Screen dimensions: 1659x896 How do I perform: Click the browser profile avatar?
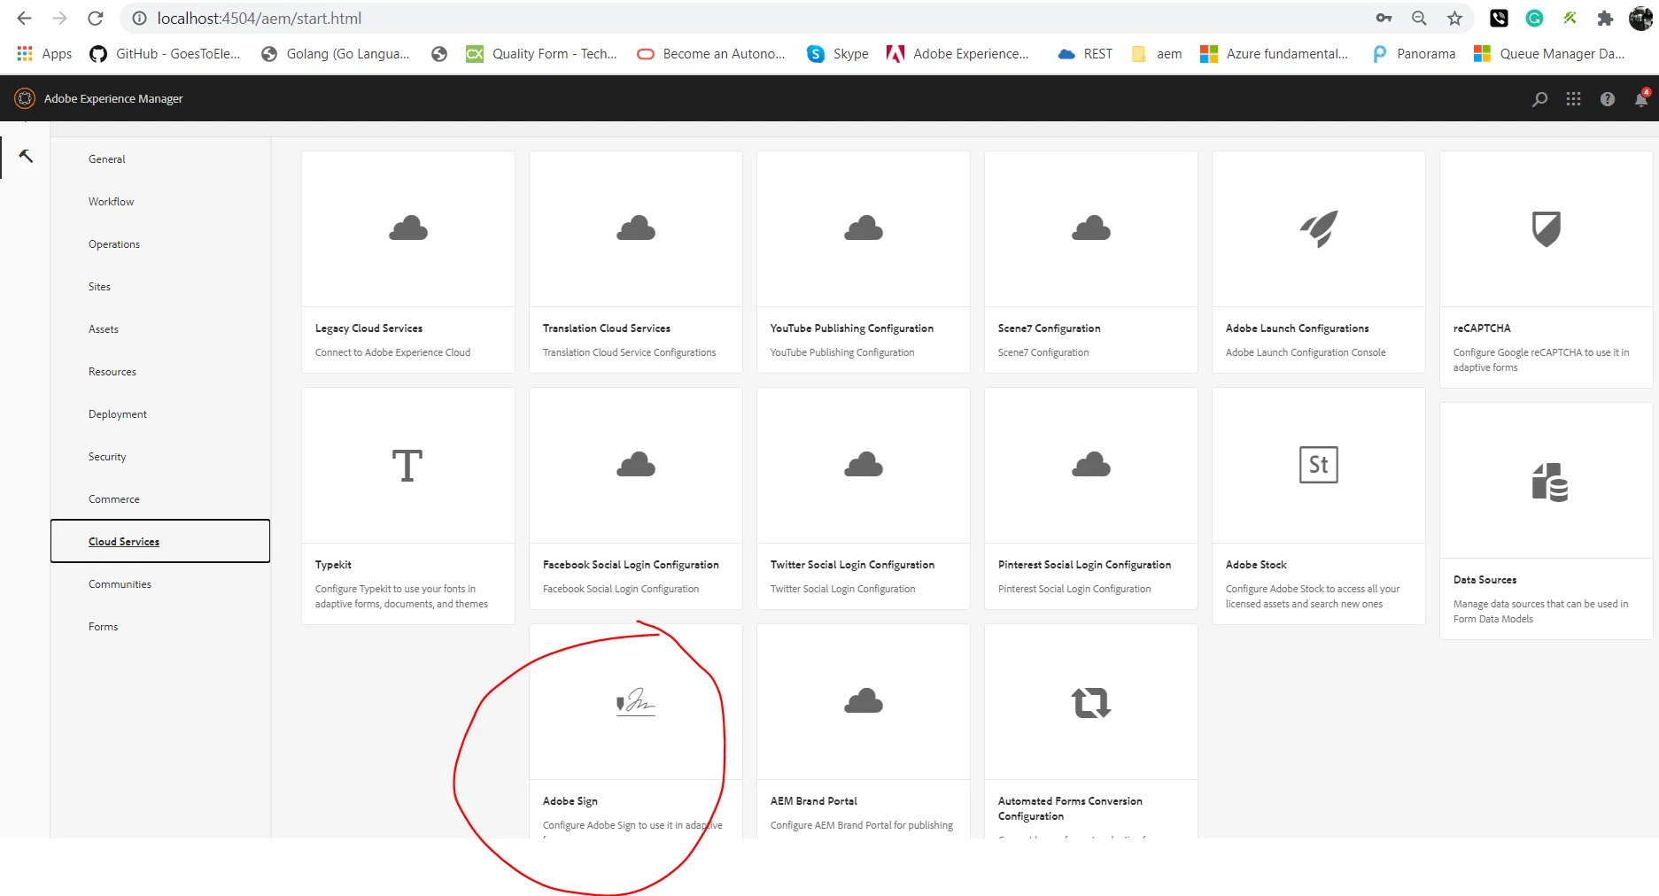point(1641,18)
